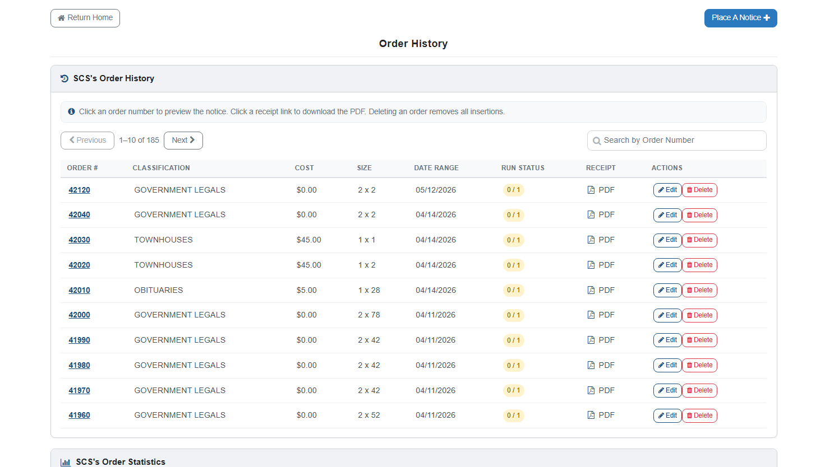Delete order 42120

click(699, 190)
